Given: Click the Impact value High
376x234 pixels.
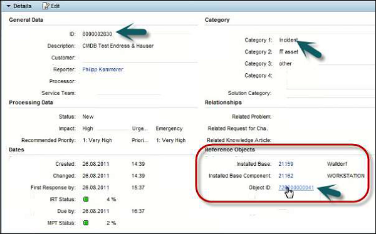Looking at the screenshot, I should pyautogui.click(x=88, y=129).
